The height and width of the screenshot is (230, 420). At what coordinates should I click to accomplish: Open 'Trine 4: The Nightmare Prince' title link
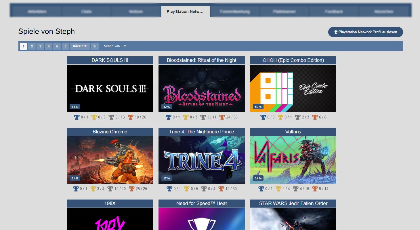(x=202, y=132)
